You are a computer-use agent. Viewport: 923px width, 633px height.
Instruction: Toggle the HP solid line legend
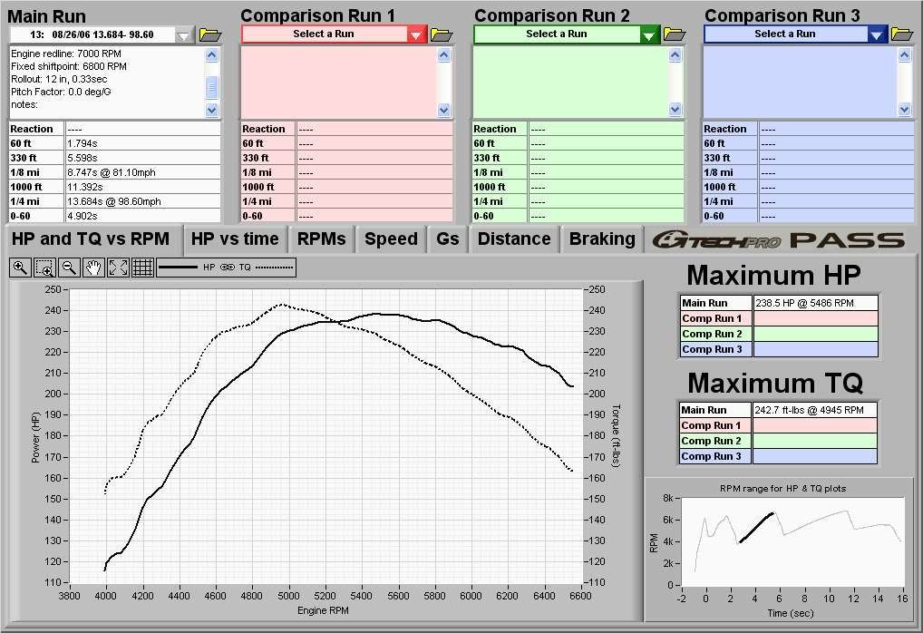(178, 268)
